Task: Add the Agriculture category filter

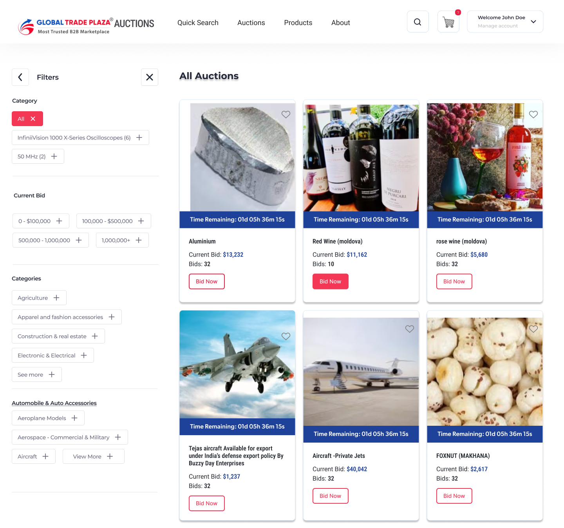Action: [39, 298]
